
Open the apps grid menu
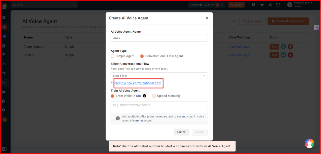[278, 5]
